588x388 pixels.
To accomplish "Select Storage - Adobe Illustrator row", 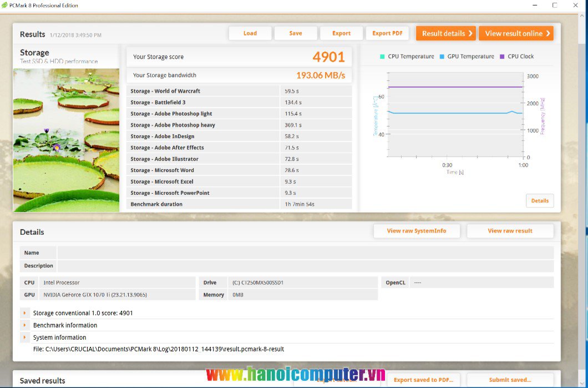I will coord(240,159).
